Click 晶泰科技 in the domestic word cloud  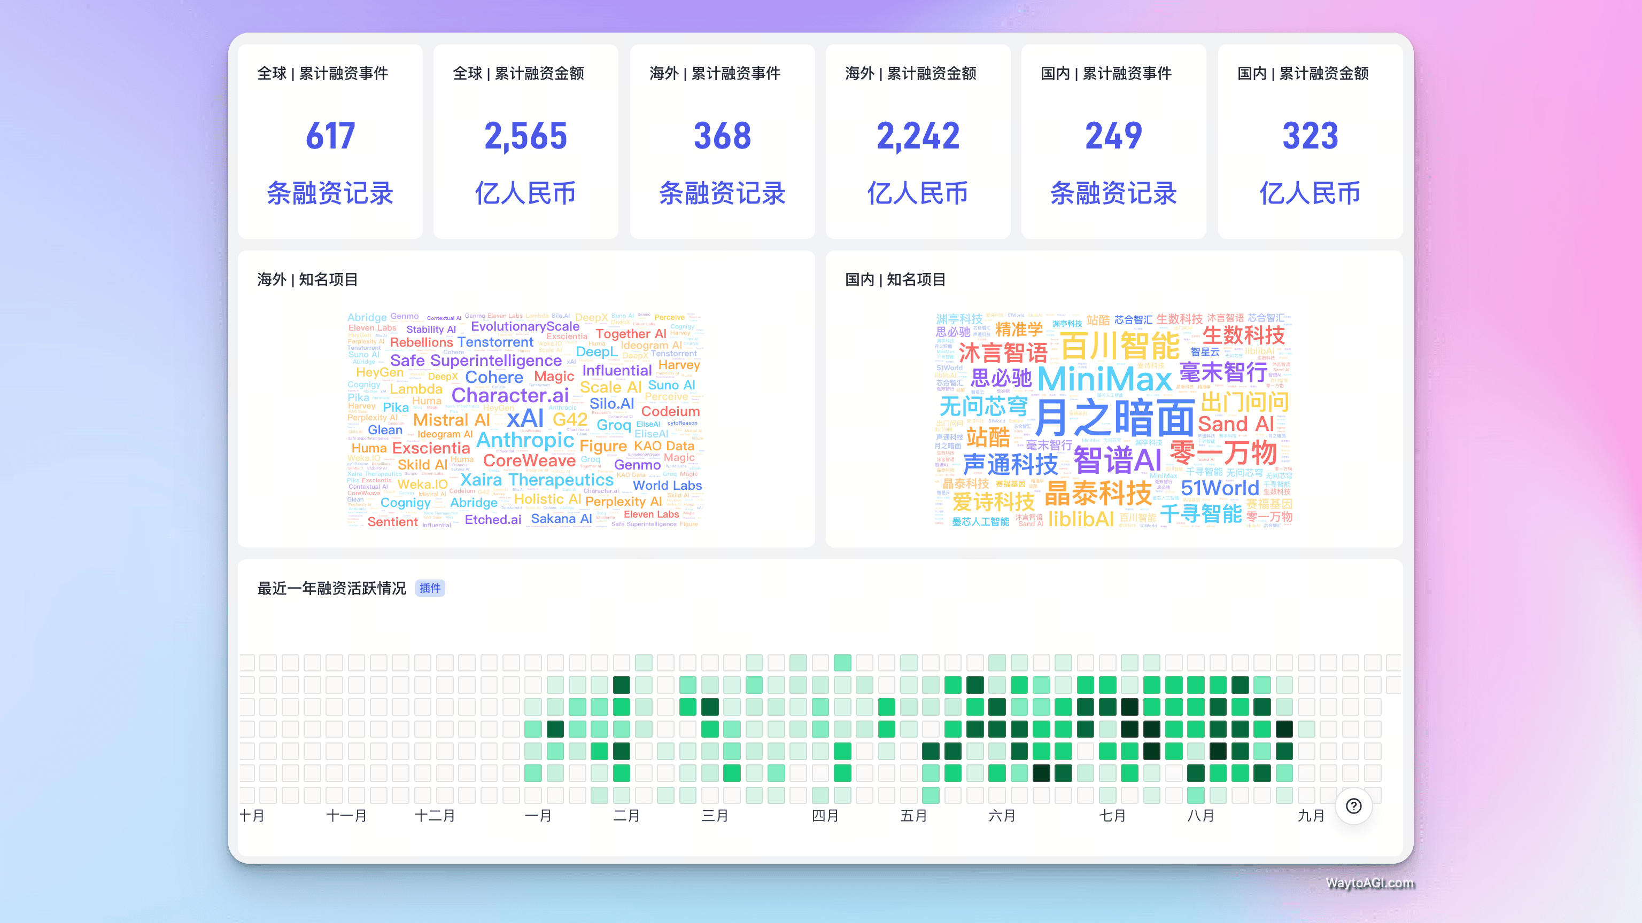click(x=1098, y=493)
